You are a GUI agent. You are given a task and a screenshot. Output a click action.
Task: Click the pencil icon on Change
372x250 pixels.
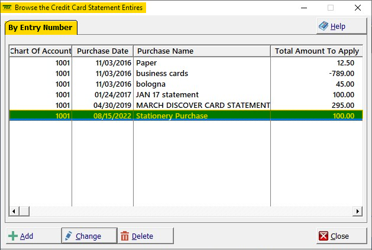tap(69, 236)
